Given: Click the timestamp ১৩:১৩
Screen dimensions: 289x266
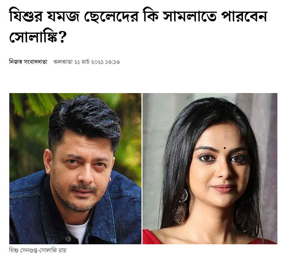Looking at the screenshot, I should click(113, 62).
